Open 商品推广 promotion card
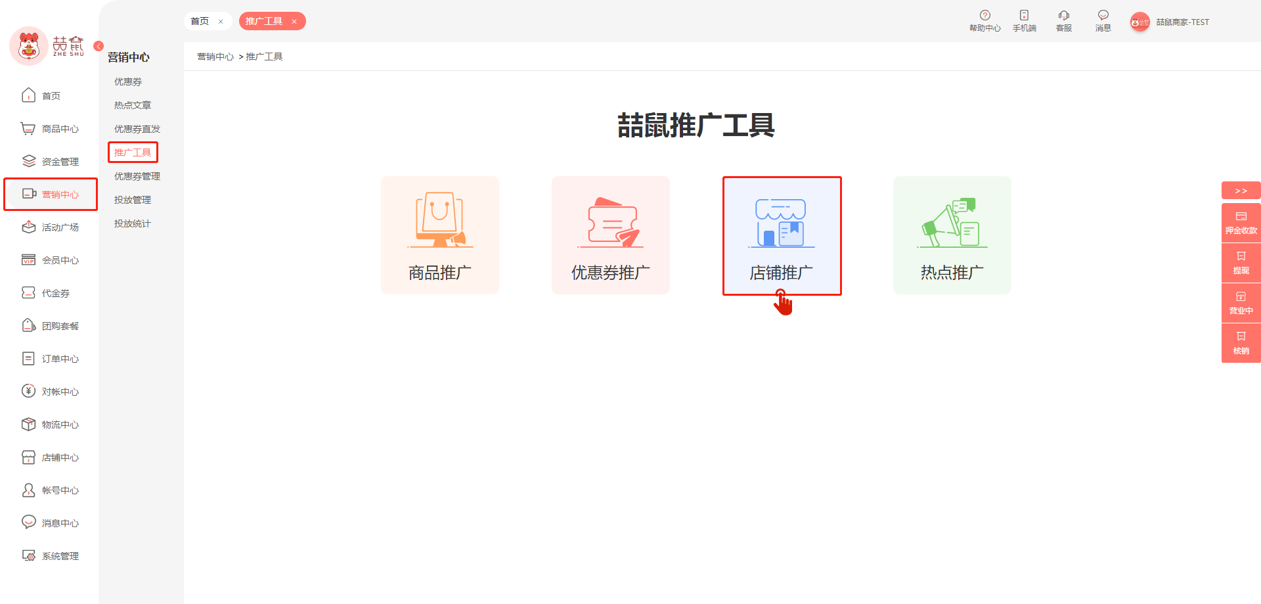Viewport: 1261px width, 604px height. [x=440, y=235]
